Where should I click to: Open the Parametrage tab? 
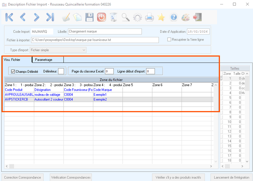(48, 60)
